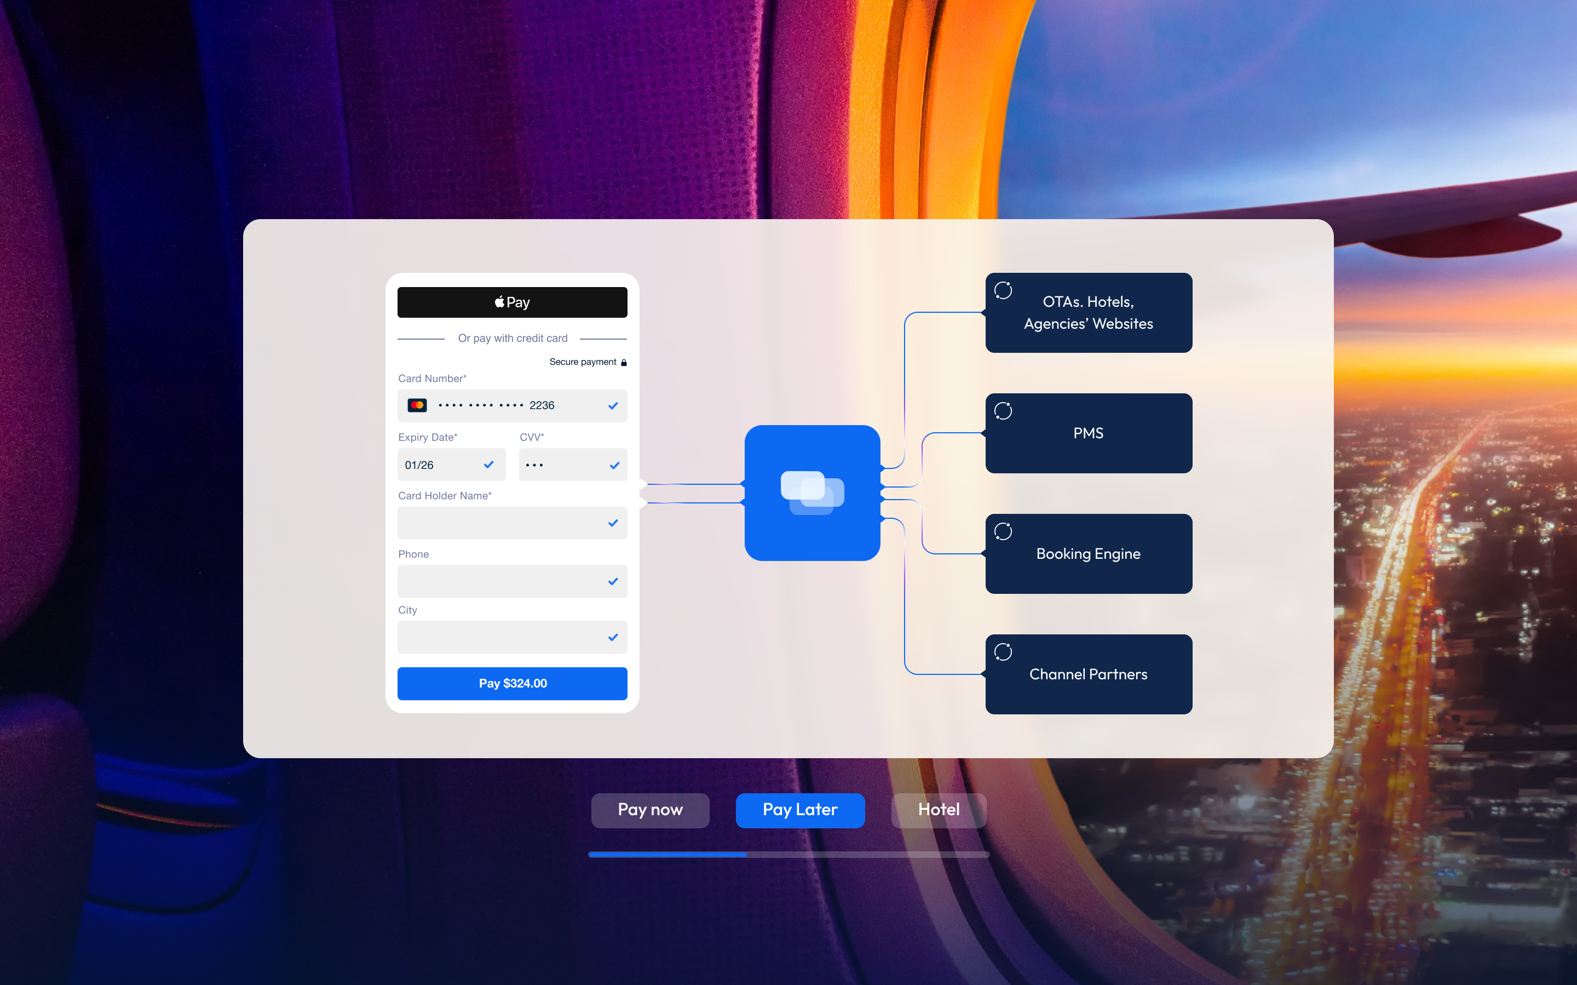The width and height of the screenshot is (1577, 985).
Task: Click checkmark in CVV field
Action: tap(614, 465)
